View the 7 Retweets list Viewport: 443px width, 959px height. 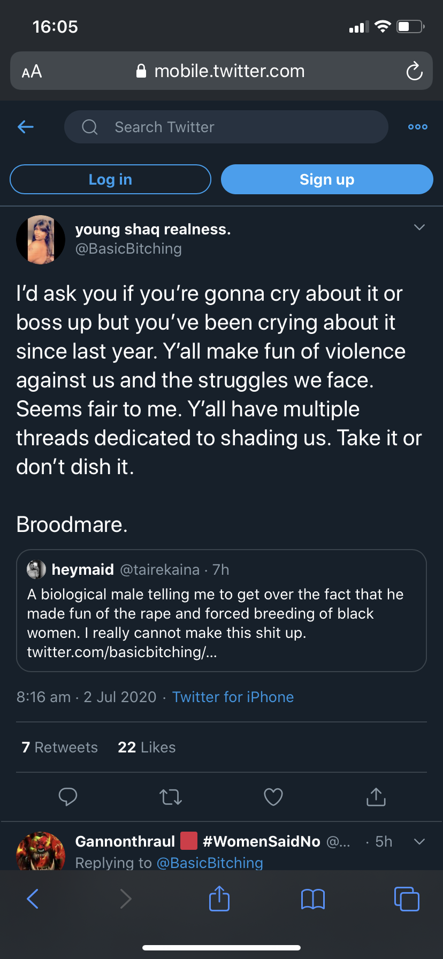point(60,747)
